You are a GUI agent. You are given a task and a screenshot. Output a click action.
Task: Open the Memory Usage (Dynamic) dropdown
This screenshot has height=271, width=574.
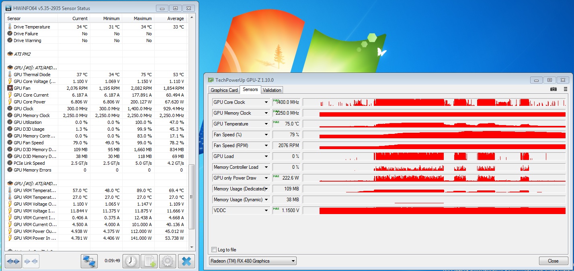(266, 200)
